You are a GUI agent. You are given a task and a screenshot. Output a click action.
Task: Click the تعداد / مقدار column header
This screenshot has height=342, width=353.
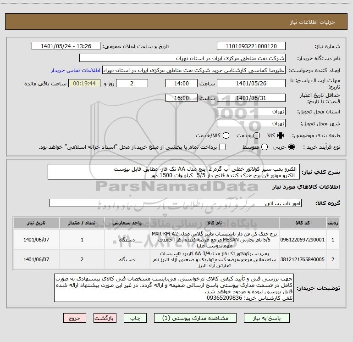pyautogui.click(x=82, y=223)
